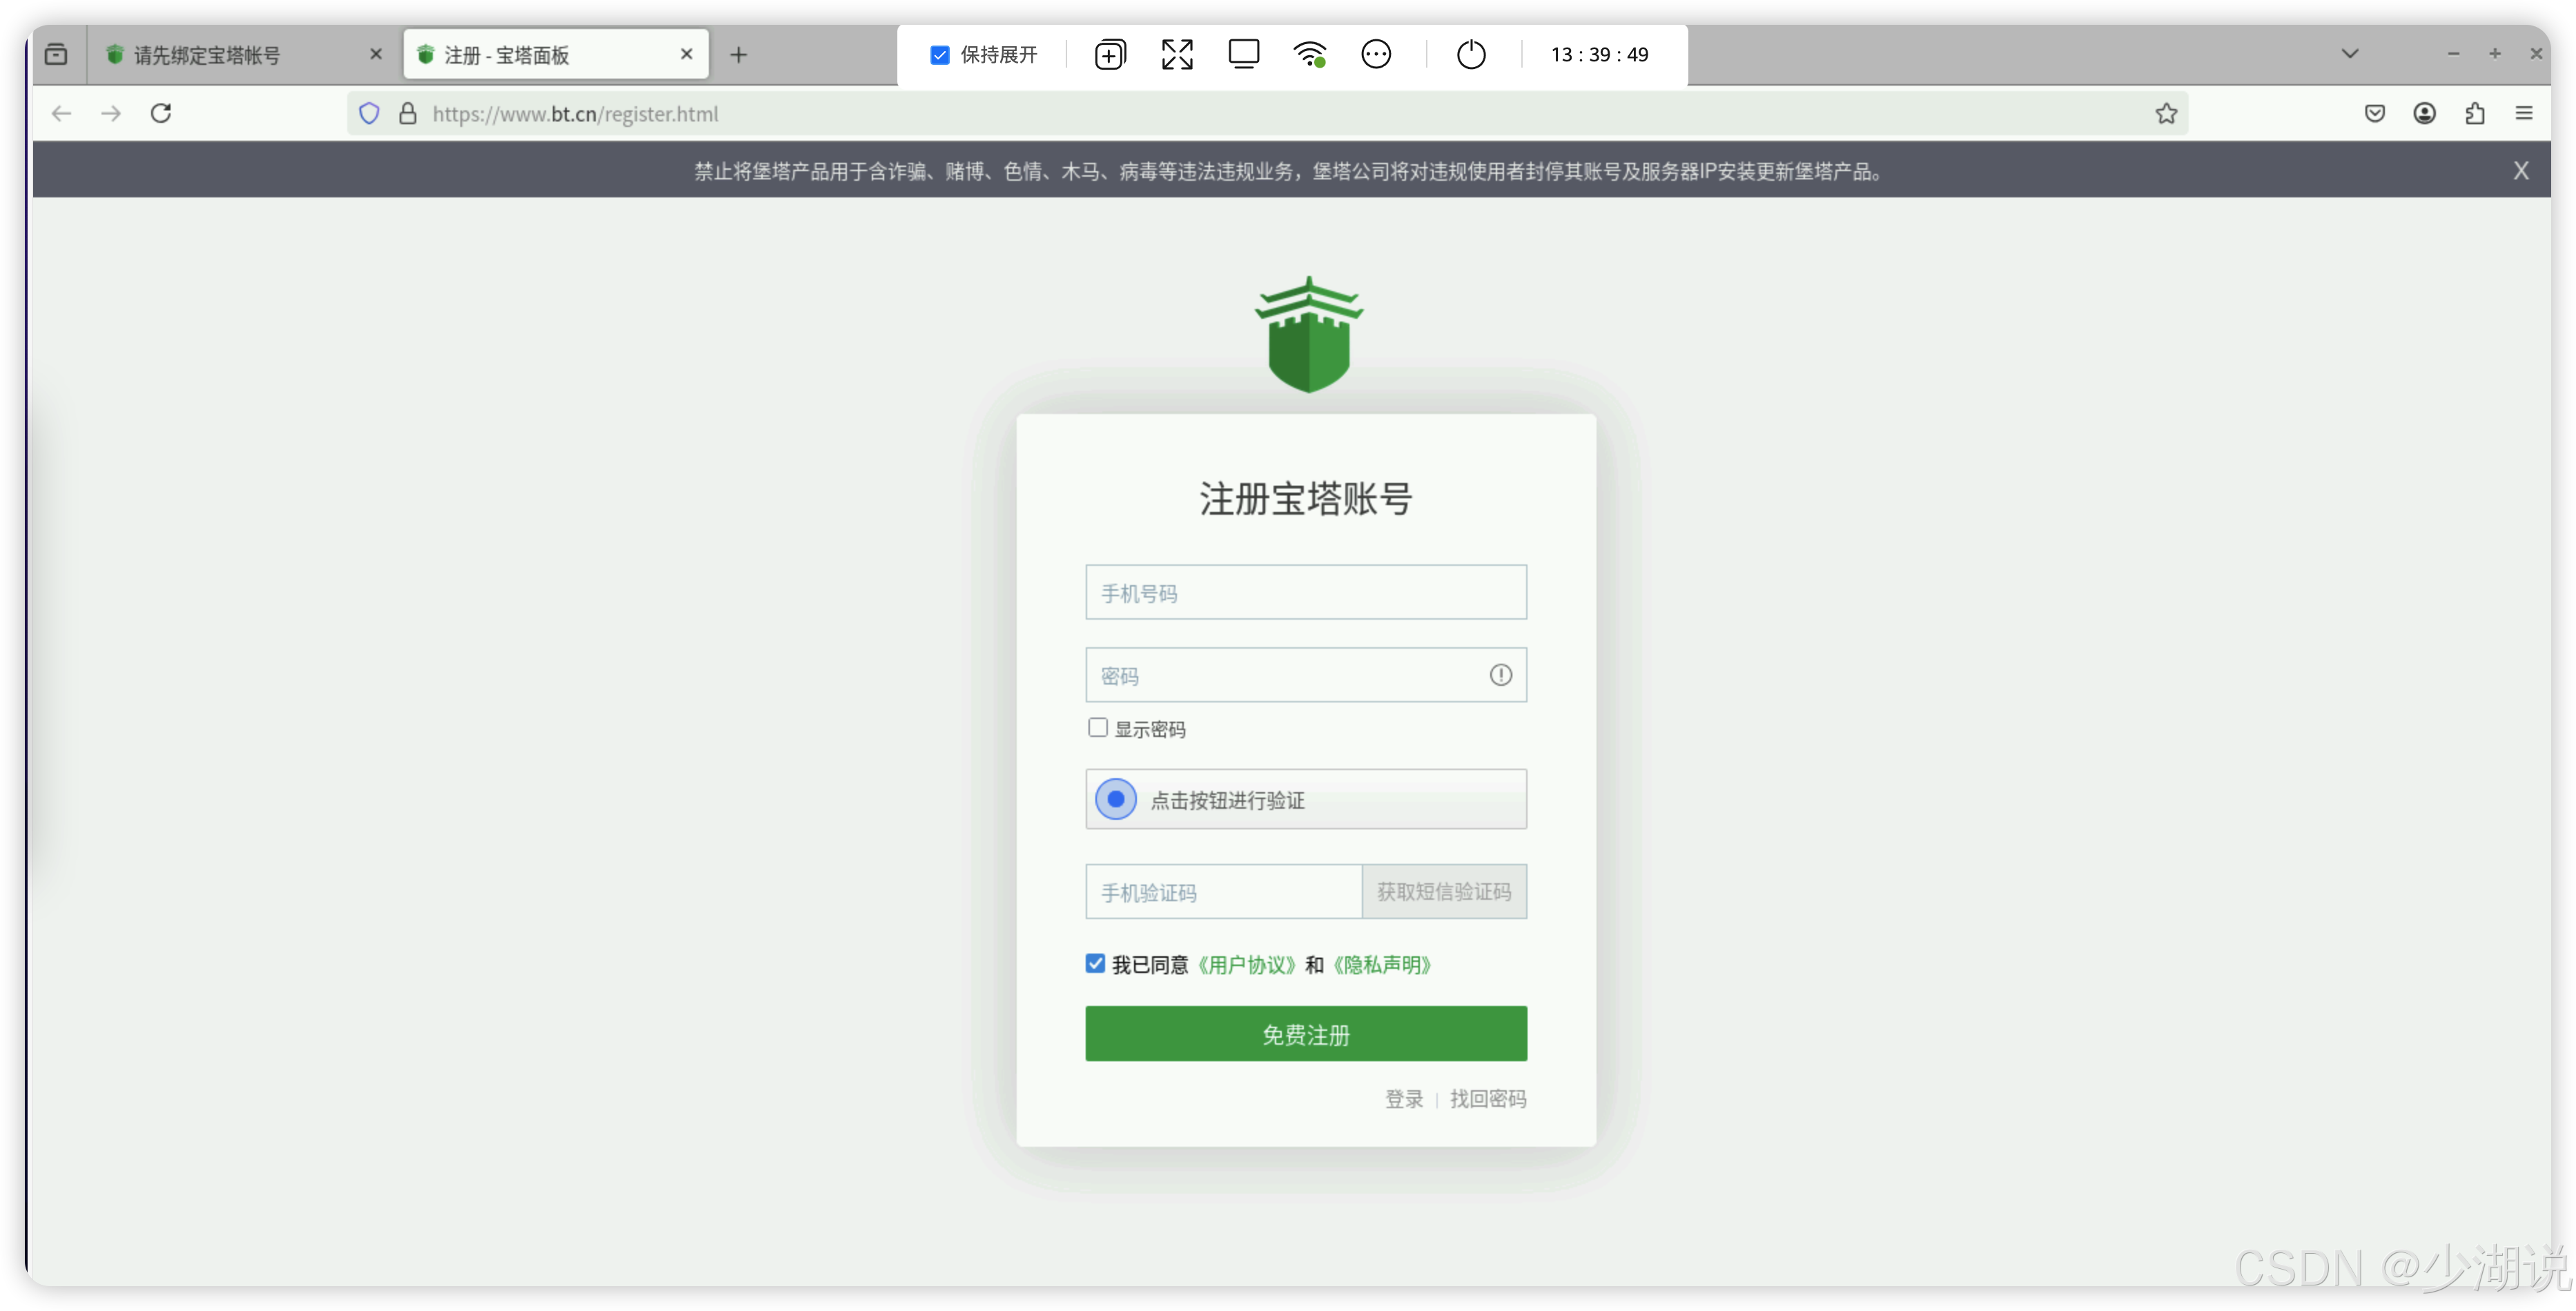Open the hamburger application menu
Viewport: 2576px width, 1311px height.
tap(2525, 113)
